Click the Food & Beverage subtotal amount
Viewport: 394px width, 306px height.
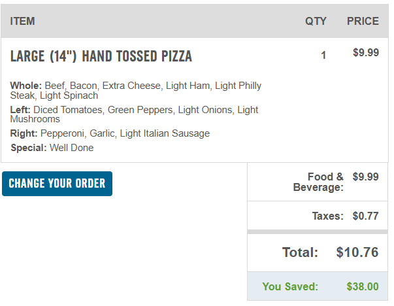(x=365, y=177)
